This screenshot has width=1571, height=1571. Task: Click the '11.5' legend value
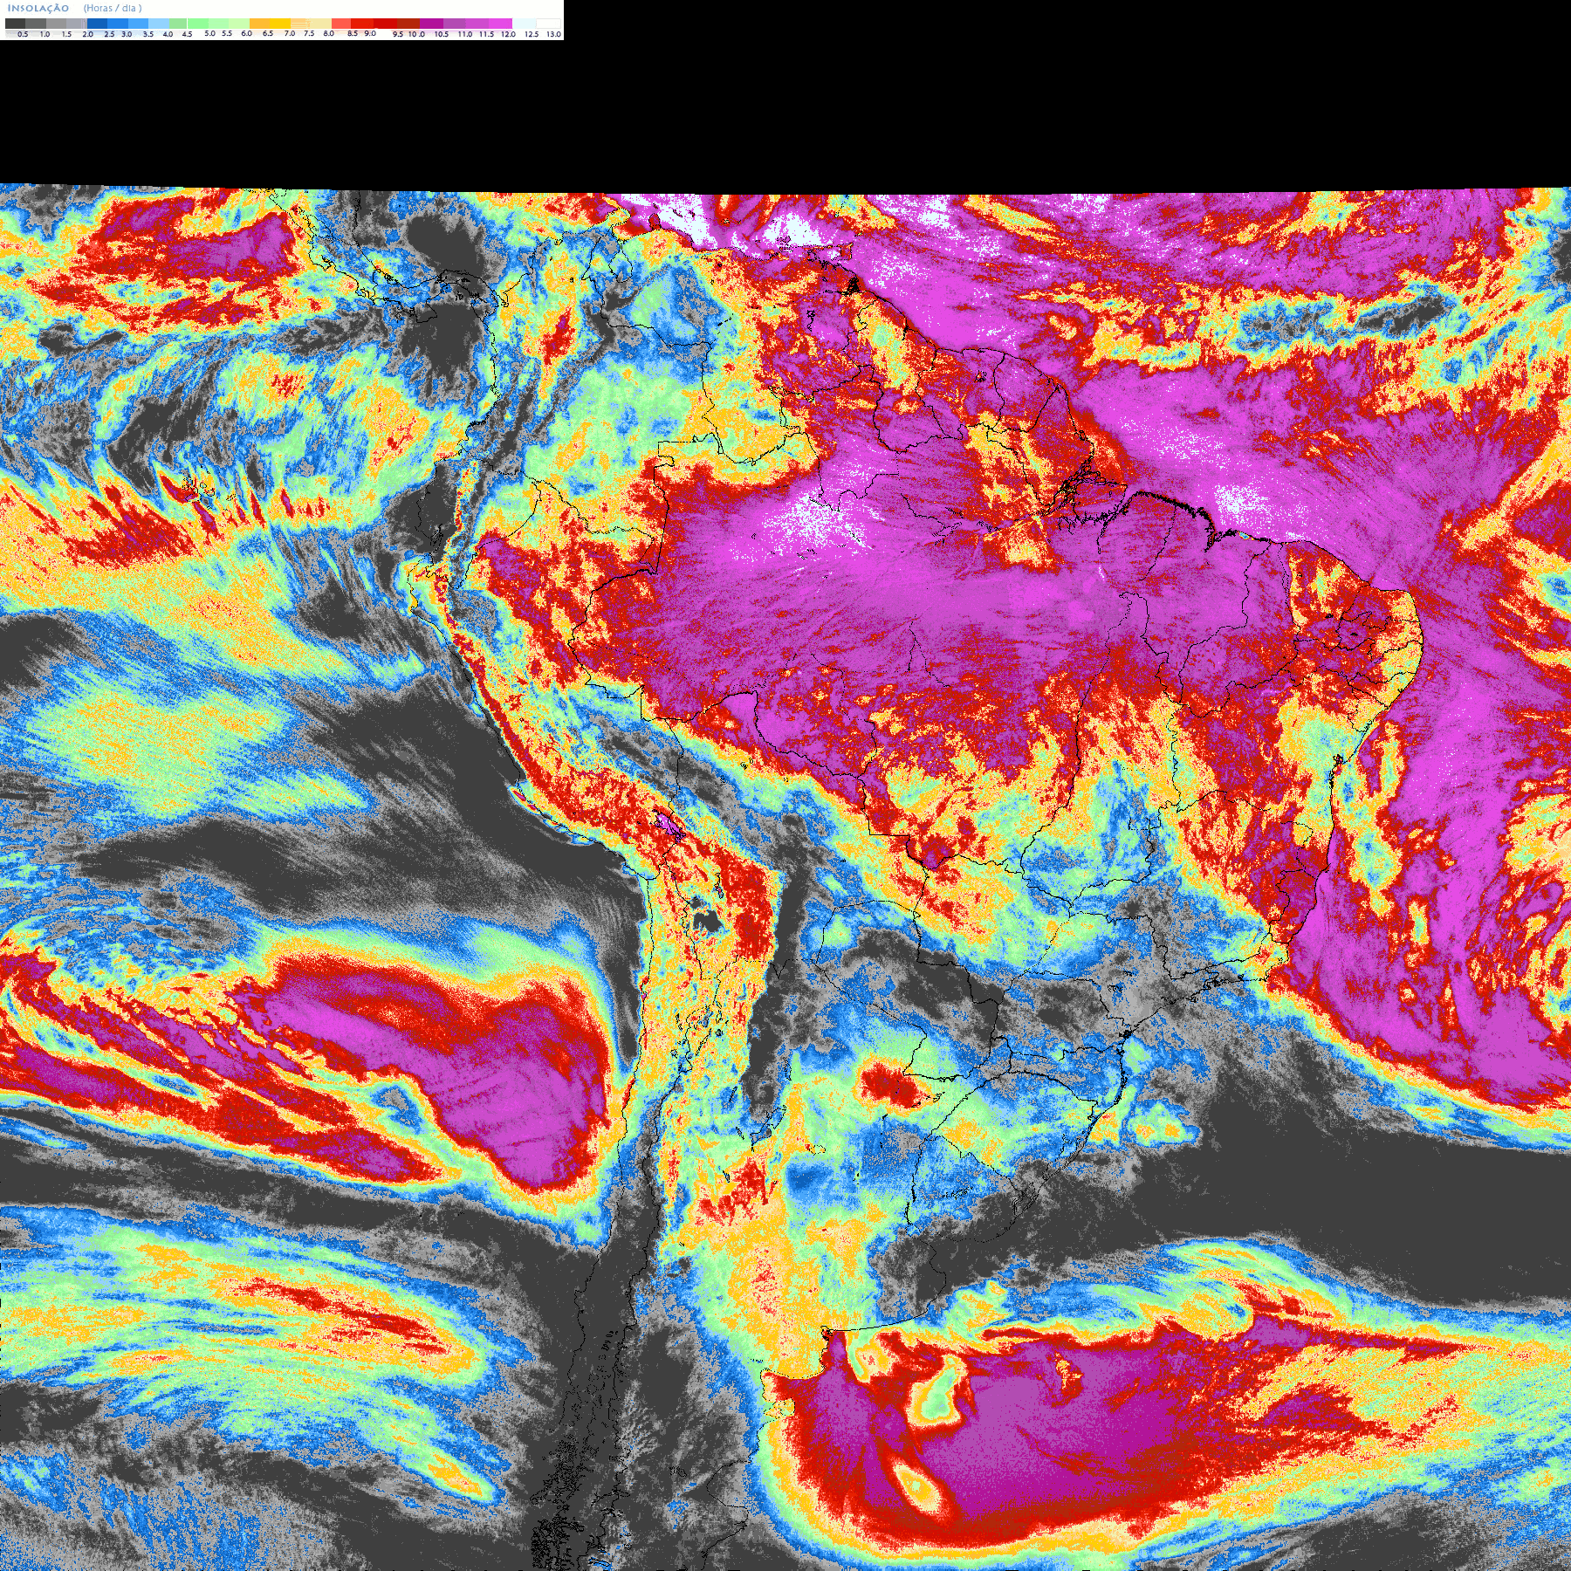(487, 34)
